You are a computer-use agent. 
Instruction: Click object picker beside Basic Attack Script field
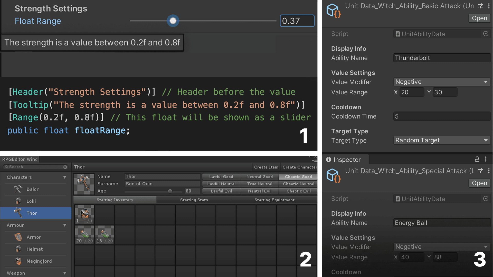tap(486, 34)
